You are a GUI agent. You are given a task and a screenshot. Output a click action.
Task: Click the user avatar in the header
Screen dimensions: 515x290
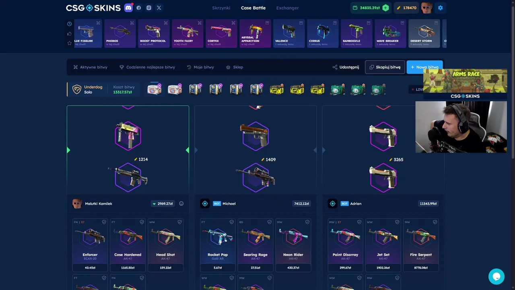click(426, 8)
